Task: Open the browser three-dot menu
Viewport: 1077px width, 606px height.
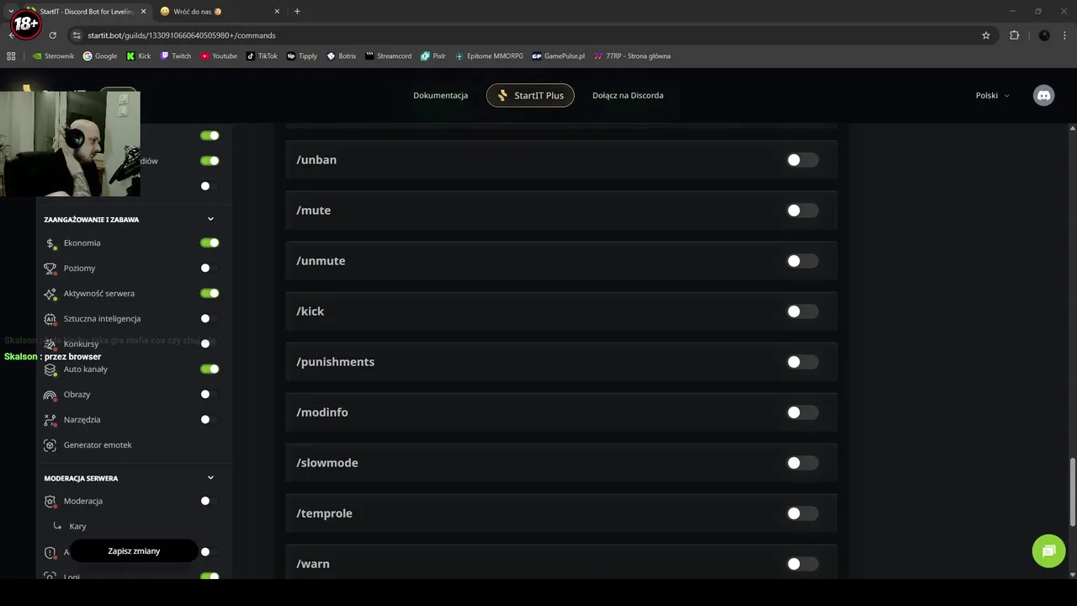Action: (1065, 35)
